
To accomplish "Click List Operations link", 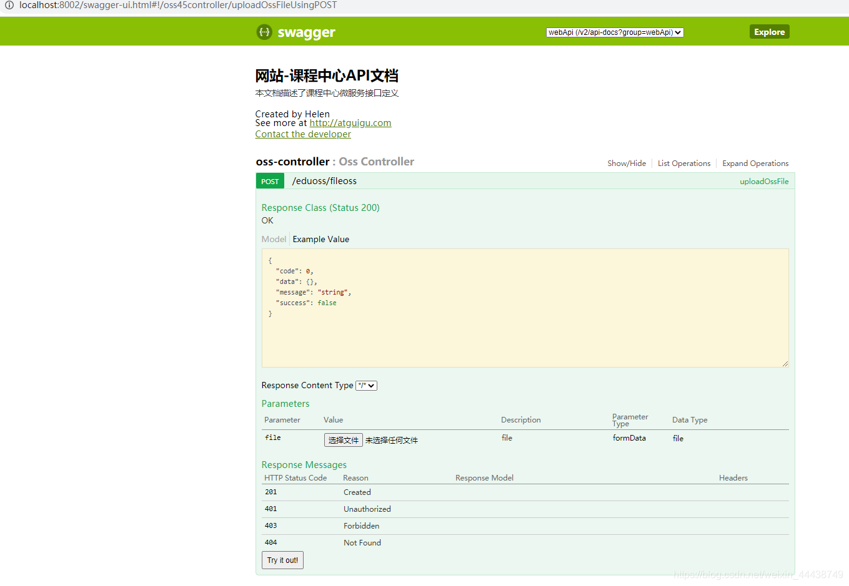I will click(x=684, y=164).
